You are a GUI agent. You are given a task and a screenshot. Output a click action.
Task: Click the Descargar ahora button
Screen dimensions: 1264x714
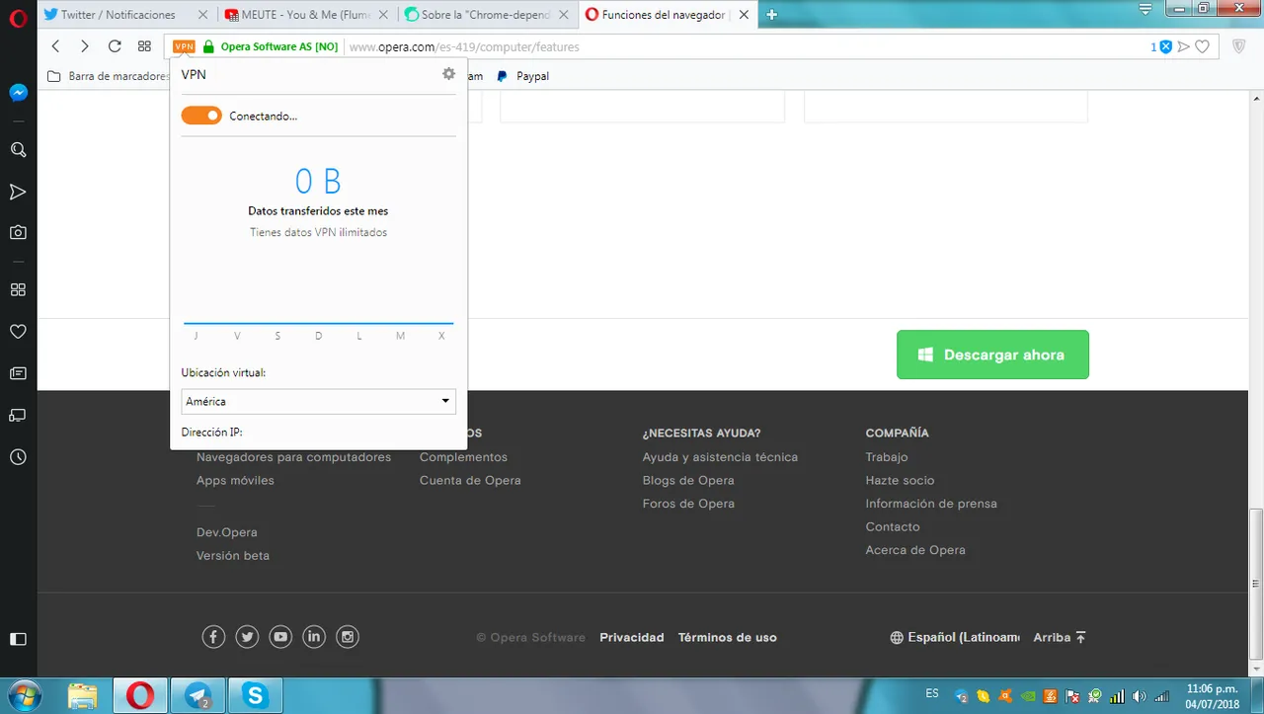tap(992, 355)
